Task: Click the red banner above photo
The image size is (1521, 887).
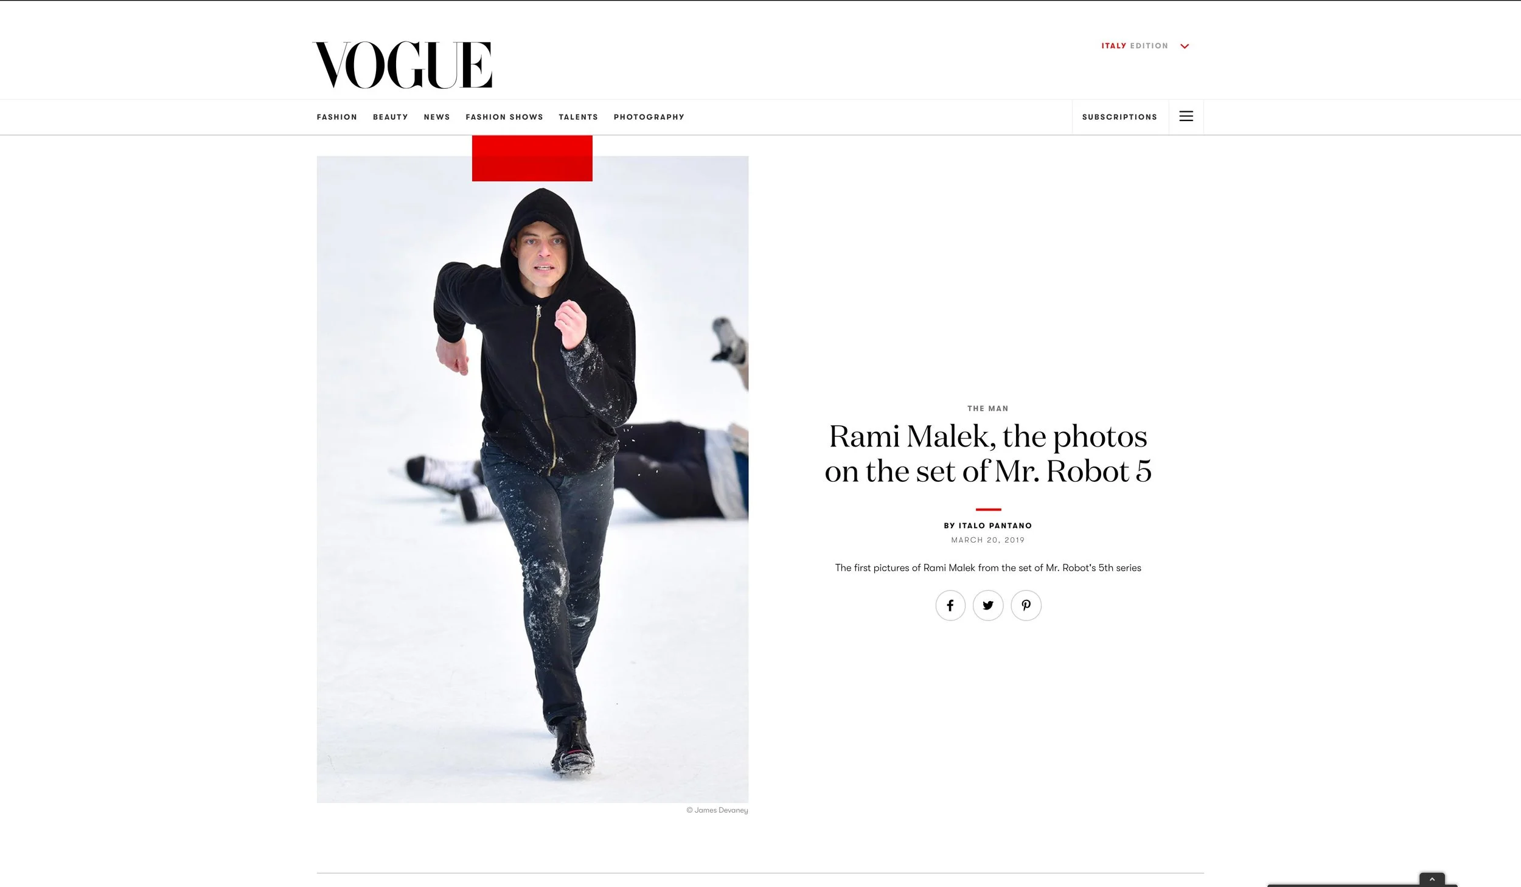Action: (532, 158)
